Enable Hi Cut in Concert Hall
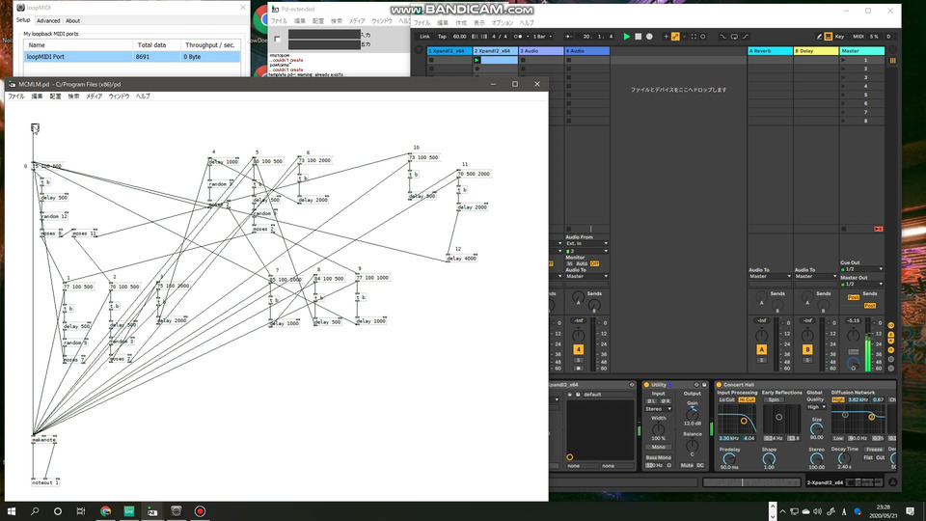926x521 pixels. (747, 399)
